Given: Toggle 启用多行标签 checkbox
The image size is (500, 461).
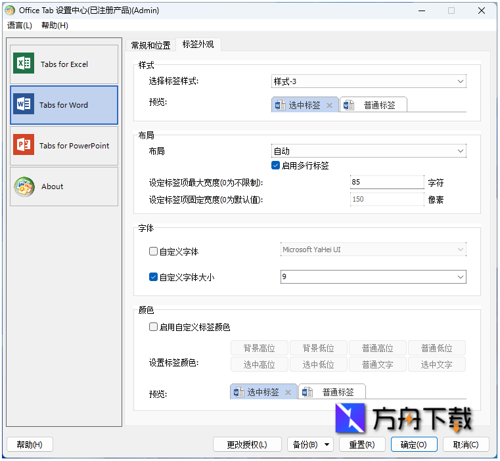Looking at the screenshot, I should [275, 165].
